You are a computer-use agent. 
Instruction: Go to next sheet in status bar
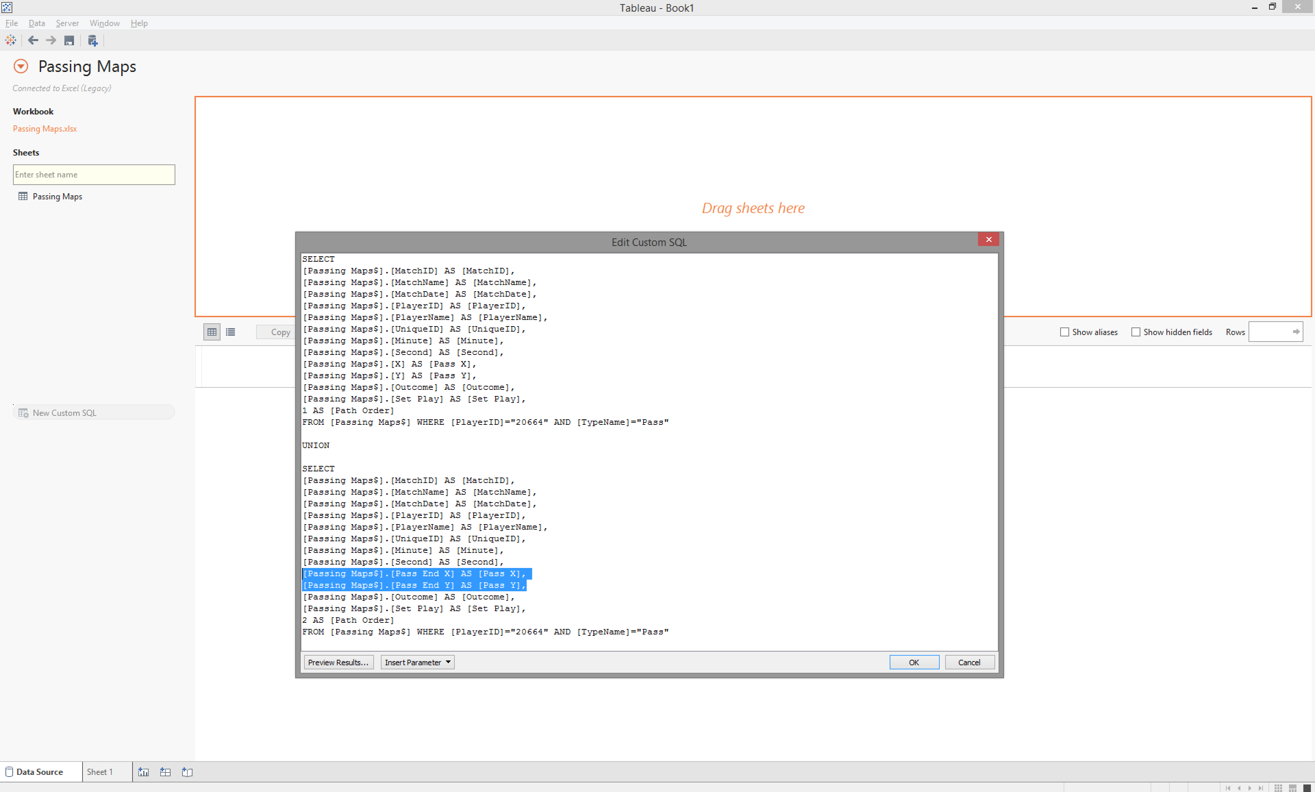pyautogui.click(x=1250, y=788)
